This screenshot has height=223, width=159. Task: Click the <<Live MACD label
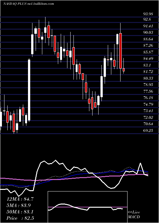[x=134, y=215]
